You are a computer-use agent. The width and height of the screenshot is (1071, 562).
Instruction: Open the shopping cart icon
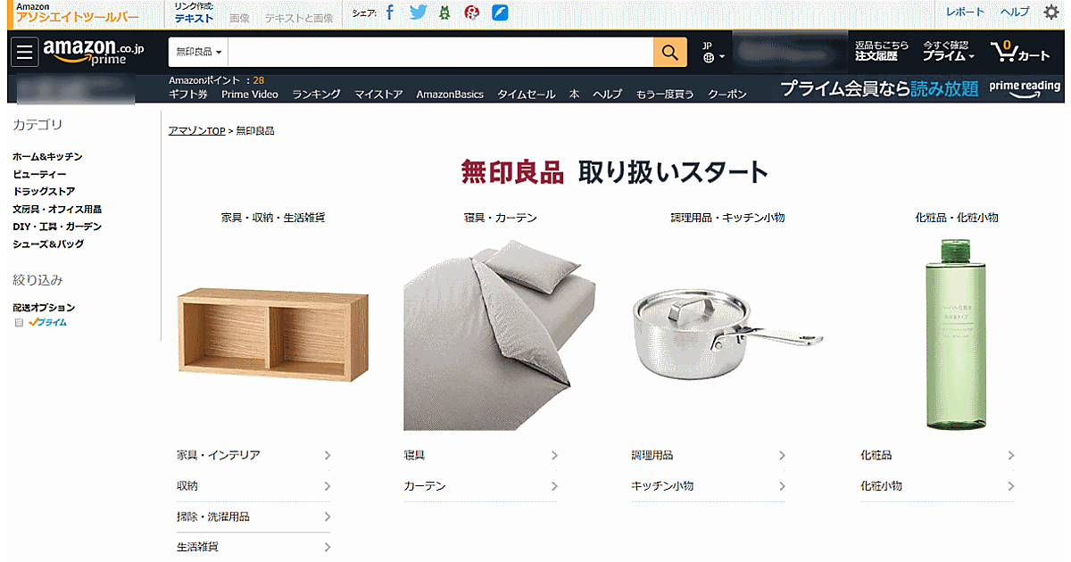pos(1020,52)
